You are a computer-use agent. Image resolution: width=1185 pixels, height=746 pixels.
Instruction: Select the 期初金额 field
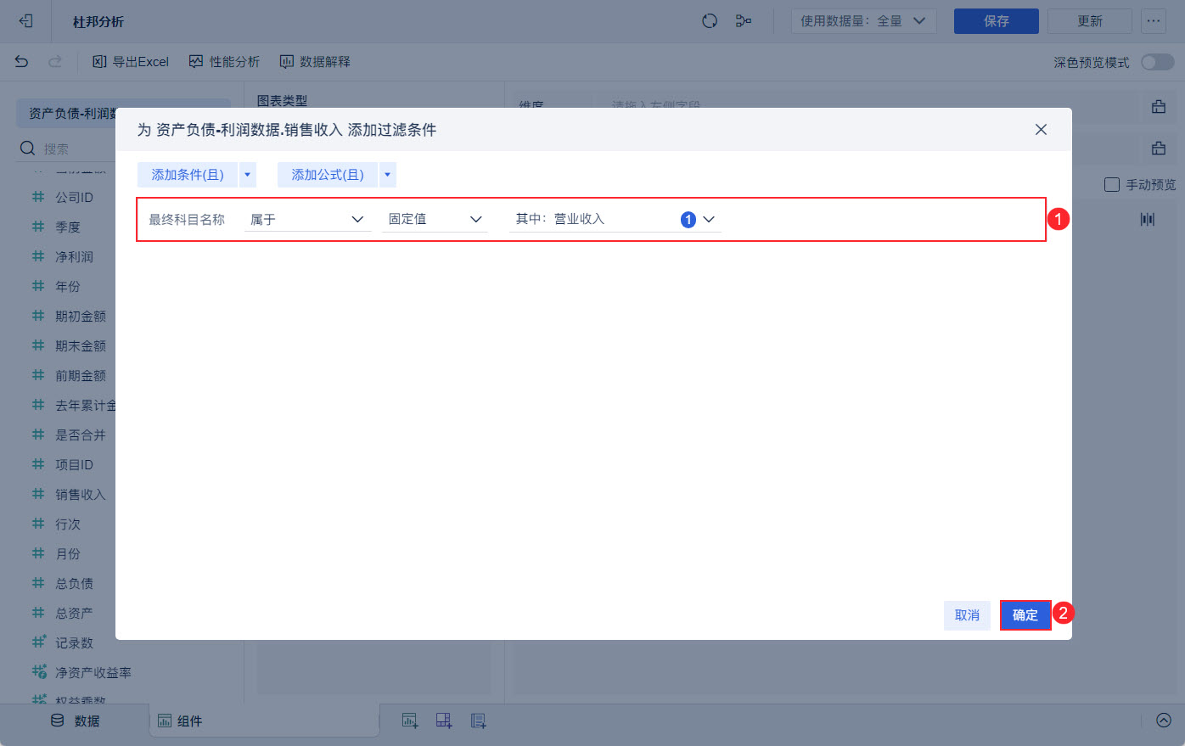pos(81,316)
